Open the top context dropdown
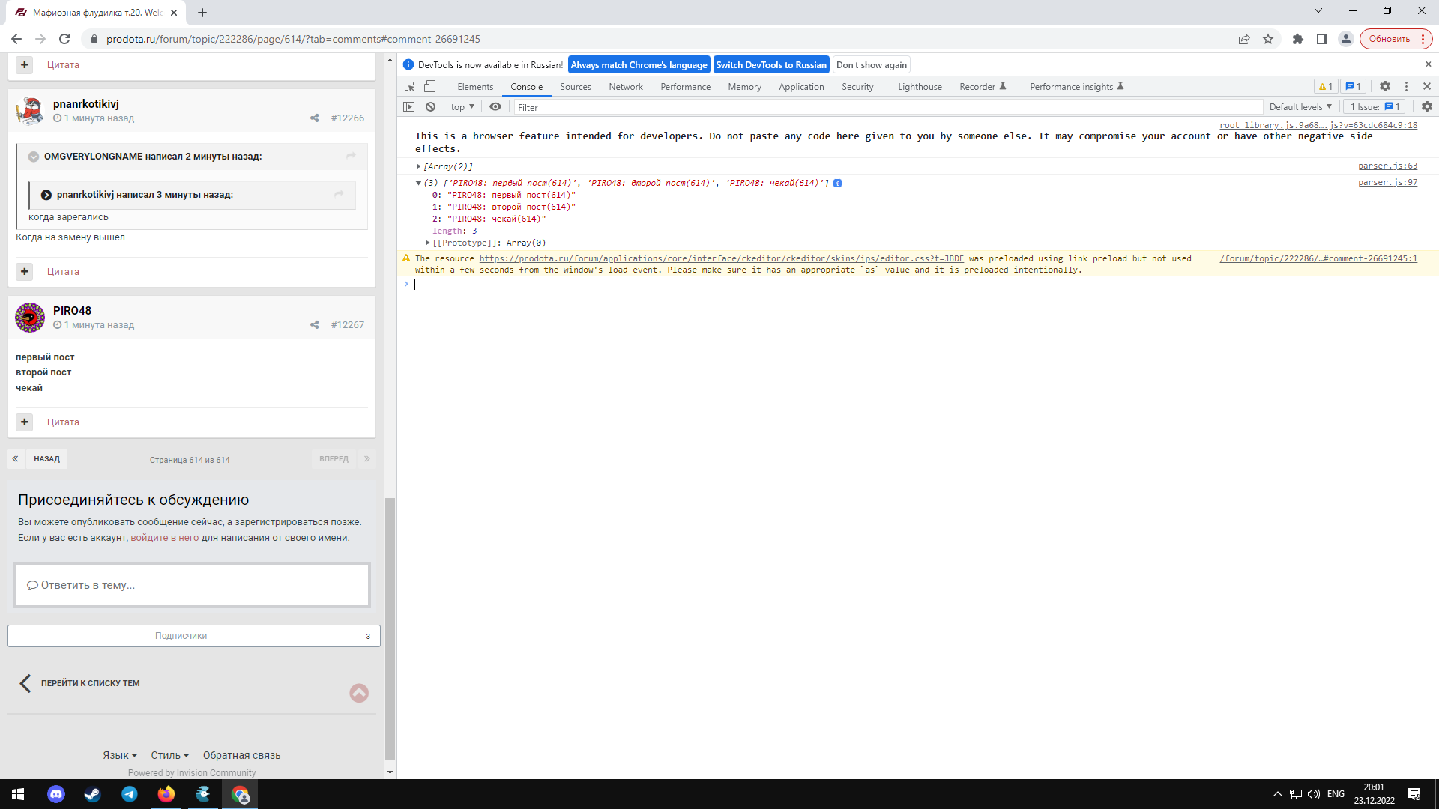This screenshot has width=1439, height=809. (x=462, y=107)
